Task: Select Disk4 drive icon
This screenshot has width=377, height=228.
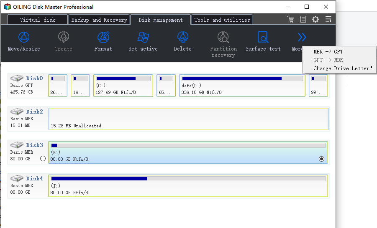Action: (x=17, y=178)
